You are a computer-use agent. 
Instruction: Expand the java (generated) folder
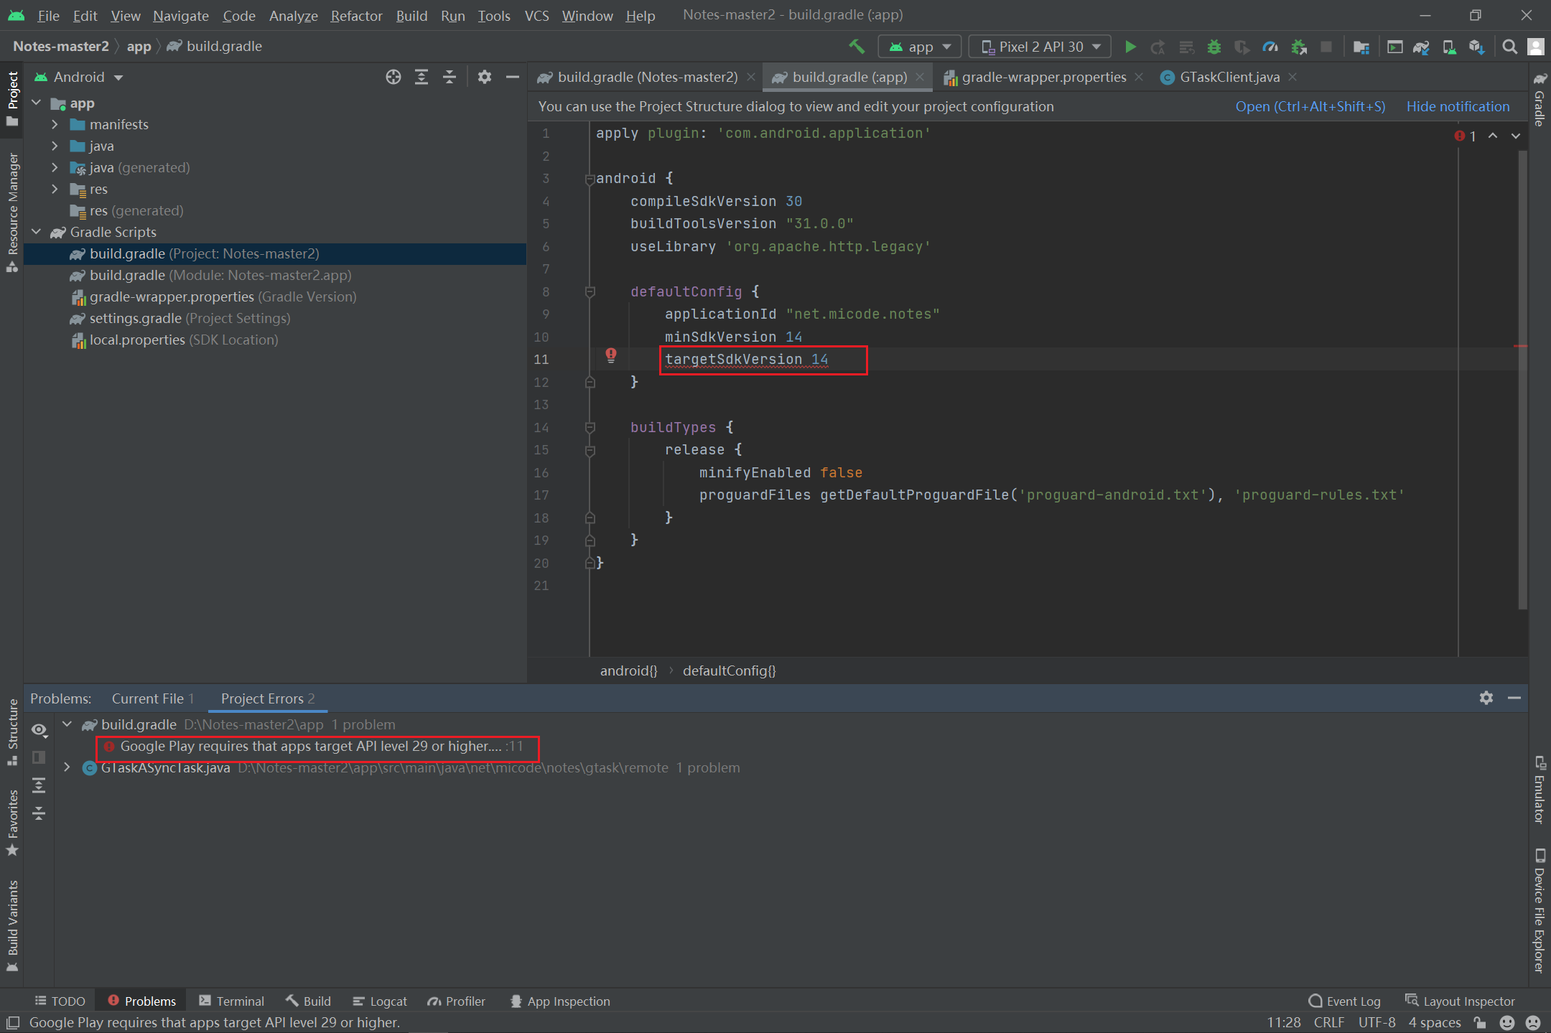tap(55, 167)
